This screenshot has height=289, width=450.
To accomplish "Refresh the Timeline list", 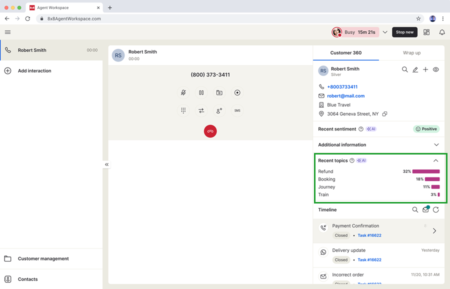I will (436, 210).
